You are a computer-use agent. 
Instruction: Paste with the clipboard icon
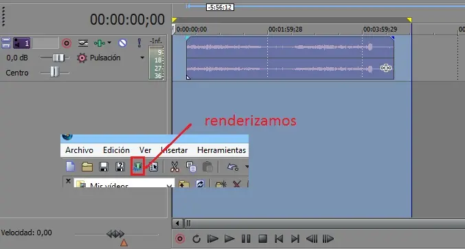coord(207,167)
